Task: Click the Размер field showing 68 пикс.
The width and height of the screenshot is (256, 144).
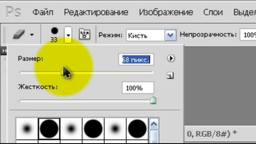Action: (136, 60)
